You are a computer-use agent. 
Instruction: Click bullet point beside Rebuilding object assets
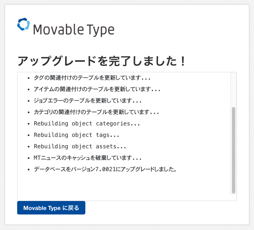[x=28, y=147]
